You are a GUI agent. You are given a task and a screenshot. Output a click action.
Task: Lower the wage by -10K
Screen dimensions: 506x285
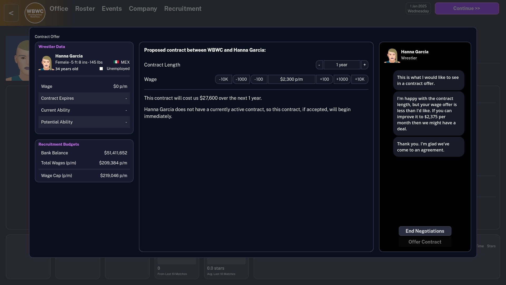pos(223,79)
